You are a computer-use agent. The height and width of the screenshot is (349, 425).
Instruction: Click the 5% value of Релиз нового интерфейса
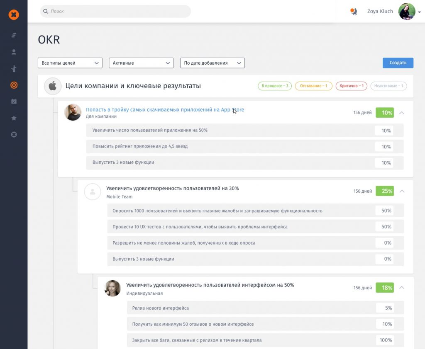[385, 308]
